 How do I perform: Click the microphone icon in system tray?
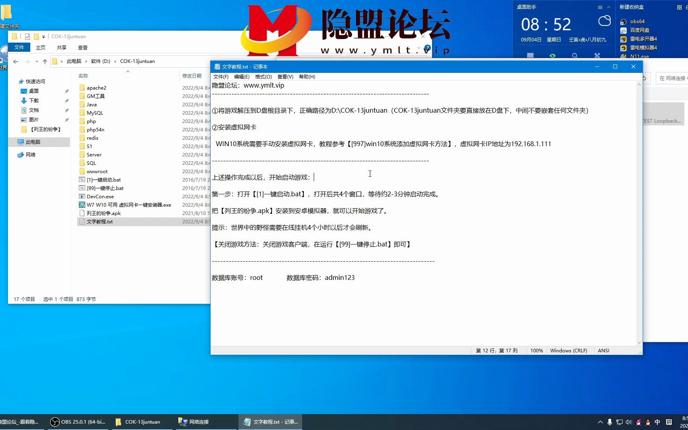click(610, 422)
